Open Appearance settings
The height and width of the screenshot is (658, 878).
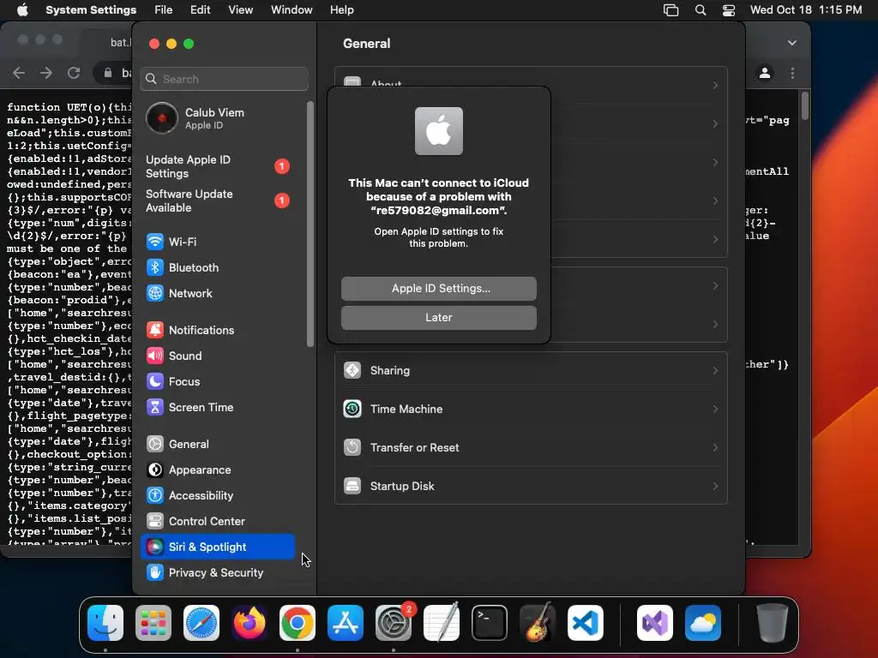click(x=217, y=470)
